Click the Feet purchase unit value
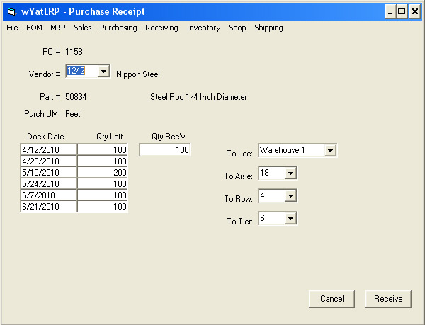This screenshot has height=325, width=425. (x=73, y=114)
